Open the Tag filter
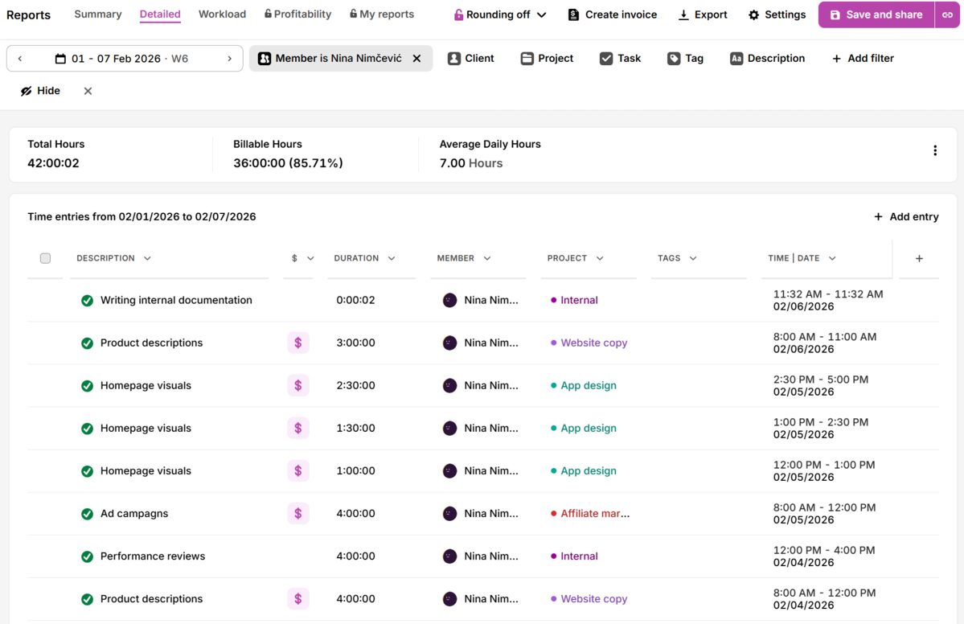964x624 pixels. click(x=686, y=59)
